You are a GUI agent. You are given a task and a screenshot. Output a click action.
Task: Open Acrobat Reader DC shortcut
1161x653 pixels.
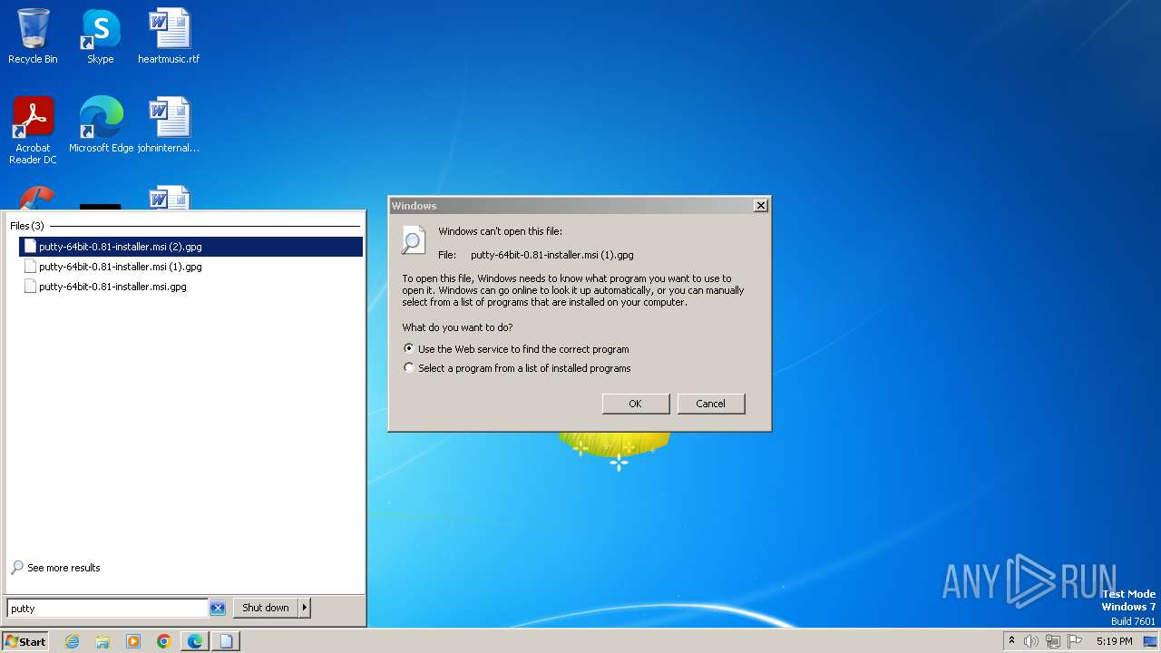[x=33, y=131]
